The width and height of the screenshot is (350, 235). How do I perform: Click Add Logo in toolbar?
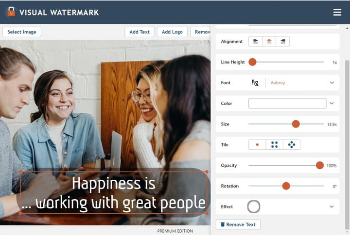172,32
